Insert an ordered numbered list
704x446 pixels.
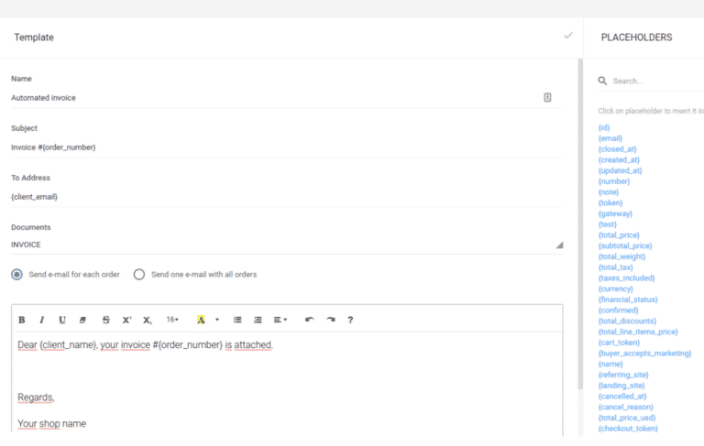(x=258, y=320)
